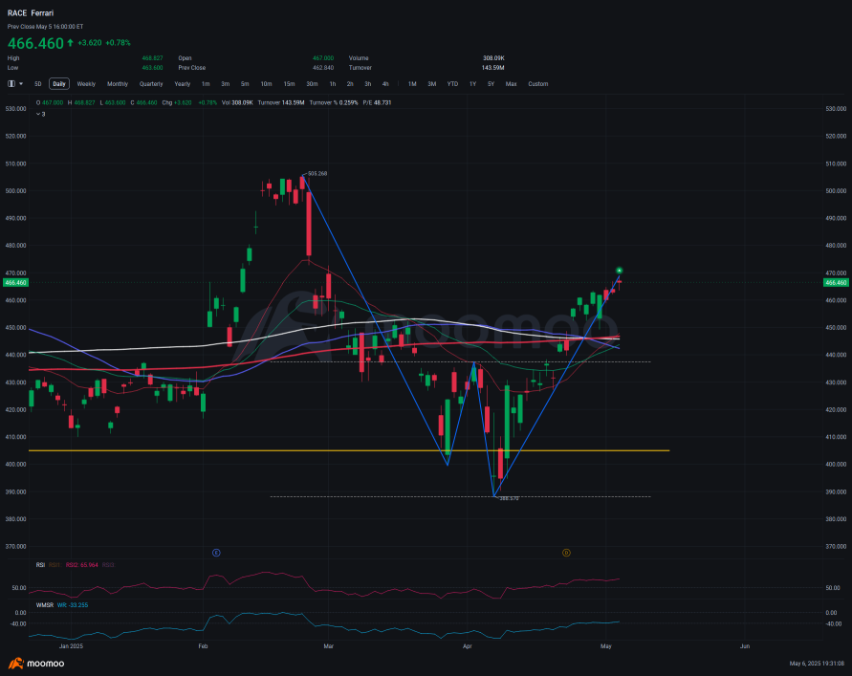Click the RACE Ferrari ticker title

tap(31, 13)
